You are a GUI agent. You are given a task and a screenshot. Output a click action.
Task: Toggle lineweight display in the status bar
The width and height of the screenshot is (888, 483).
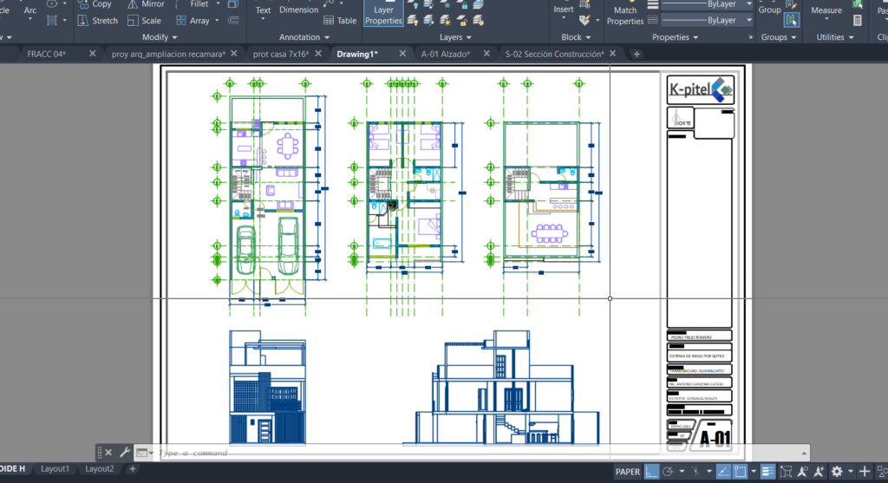point(766,472)
